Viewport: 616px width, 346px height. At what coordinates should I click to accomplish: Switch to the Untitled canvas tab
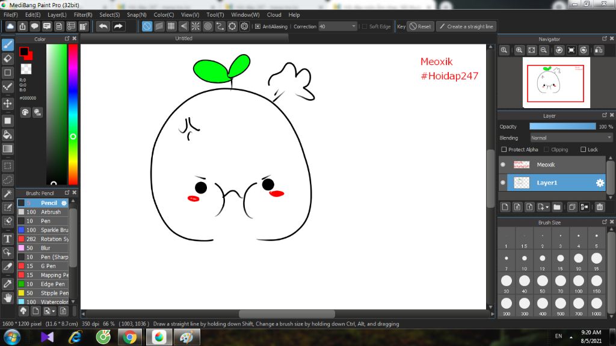pos(184,38)
